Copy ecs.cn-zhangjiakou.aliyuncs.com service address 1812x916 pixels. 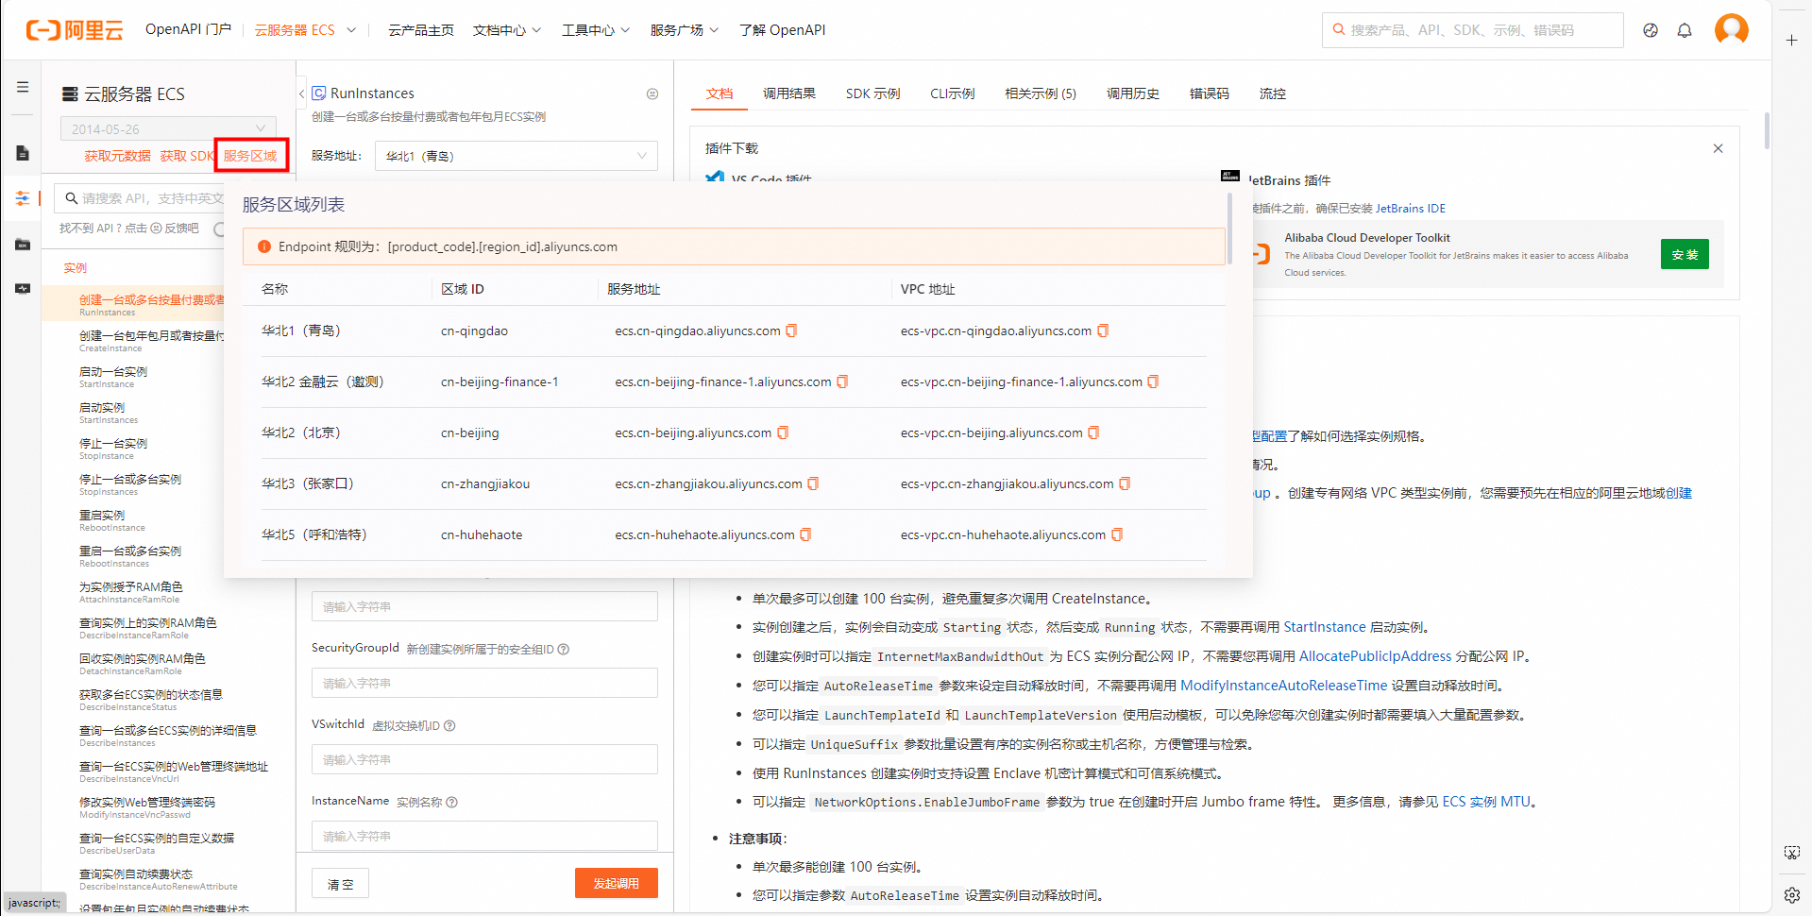[x=813, y=483]
